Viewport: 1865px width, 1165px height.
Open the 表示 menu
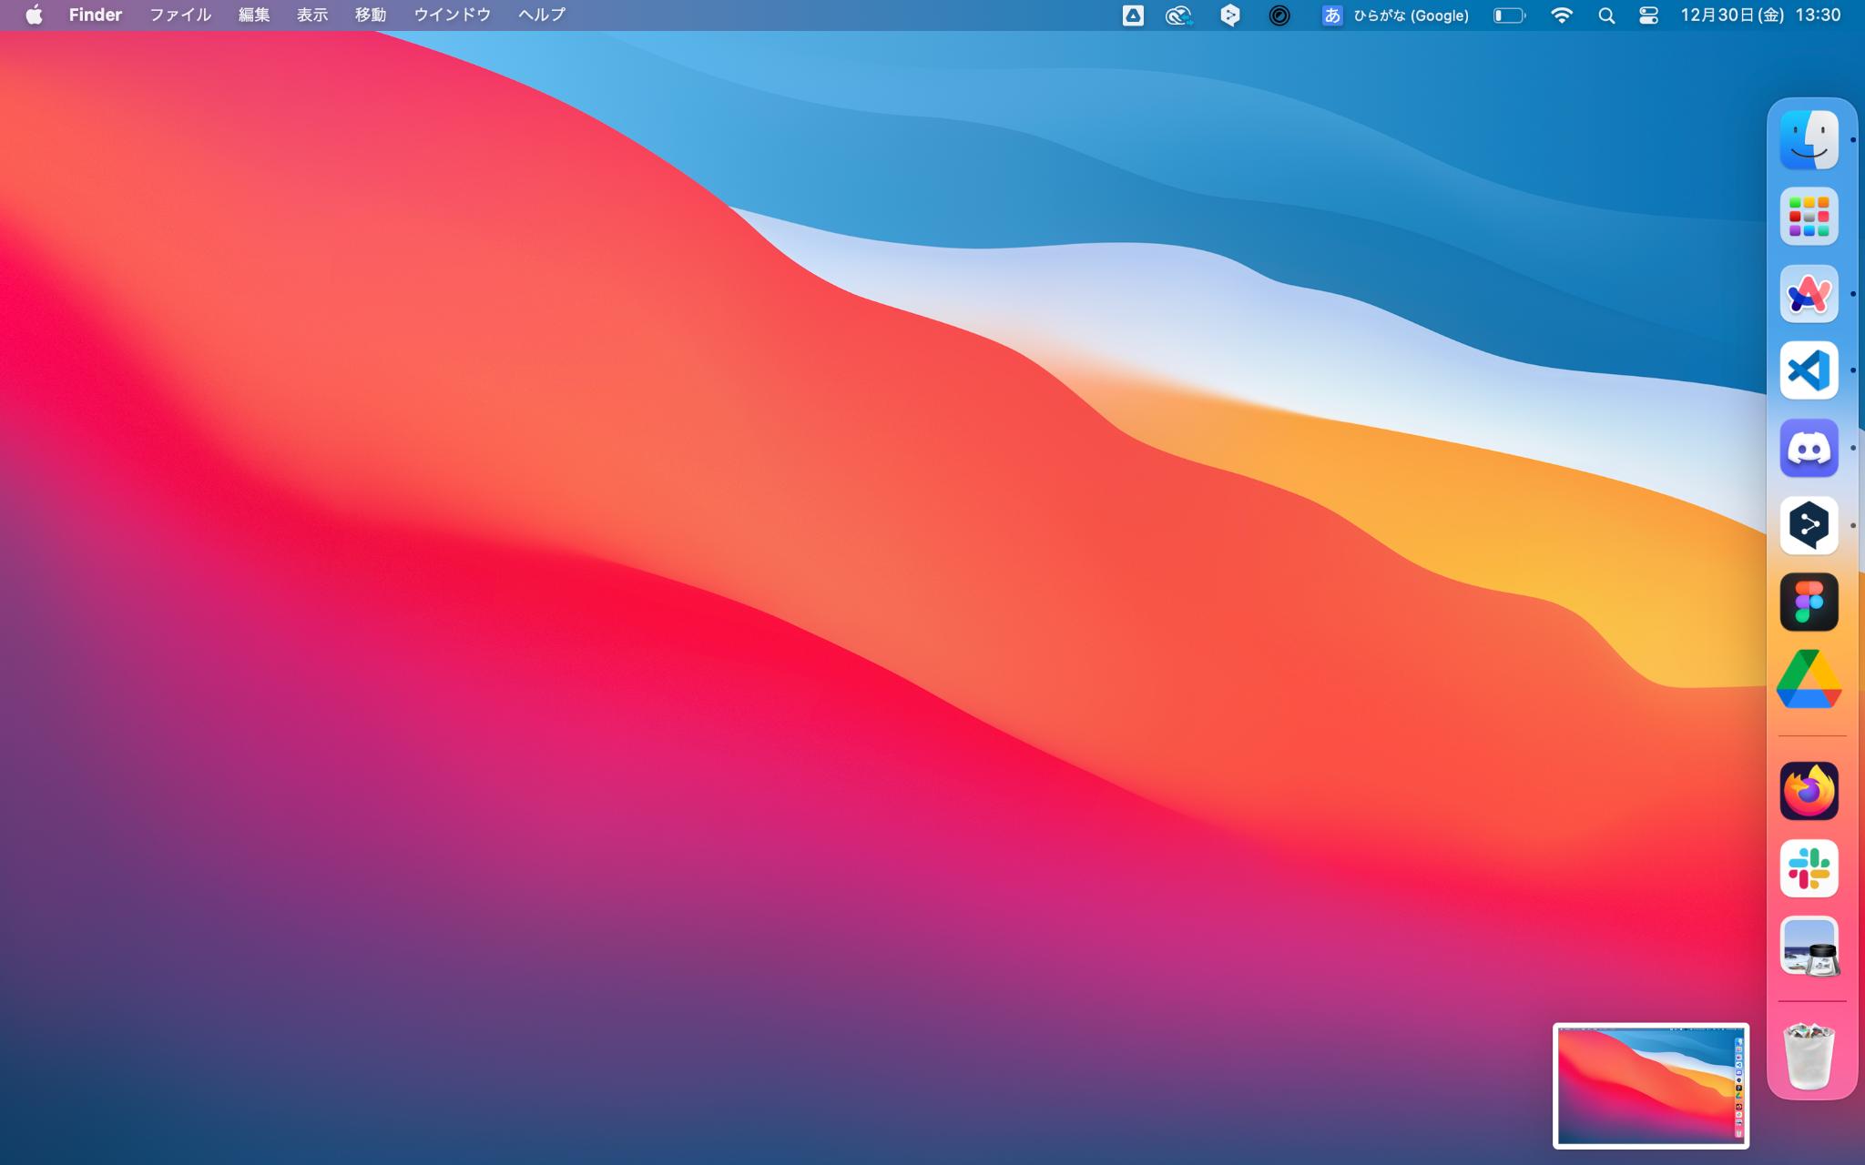coord(311,15)
